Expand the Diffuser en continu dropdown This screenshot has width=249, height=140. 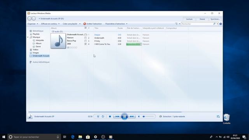(50, 24)
